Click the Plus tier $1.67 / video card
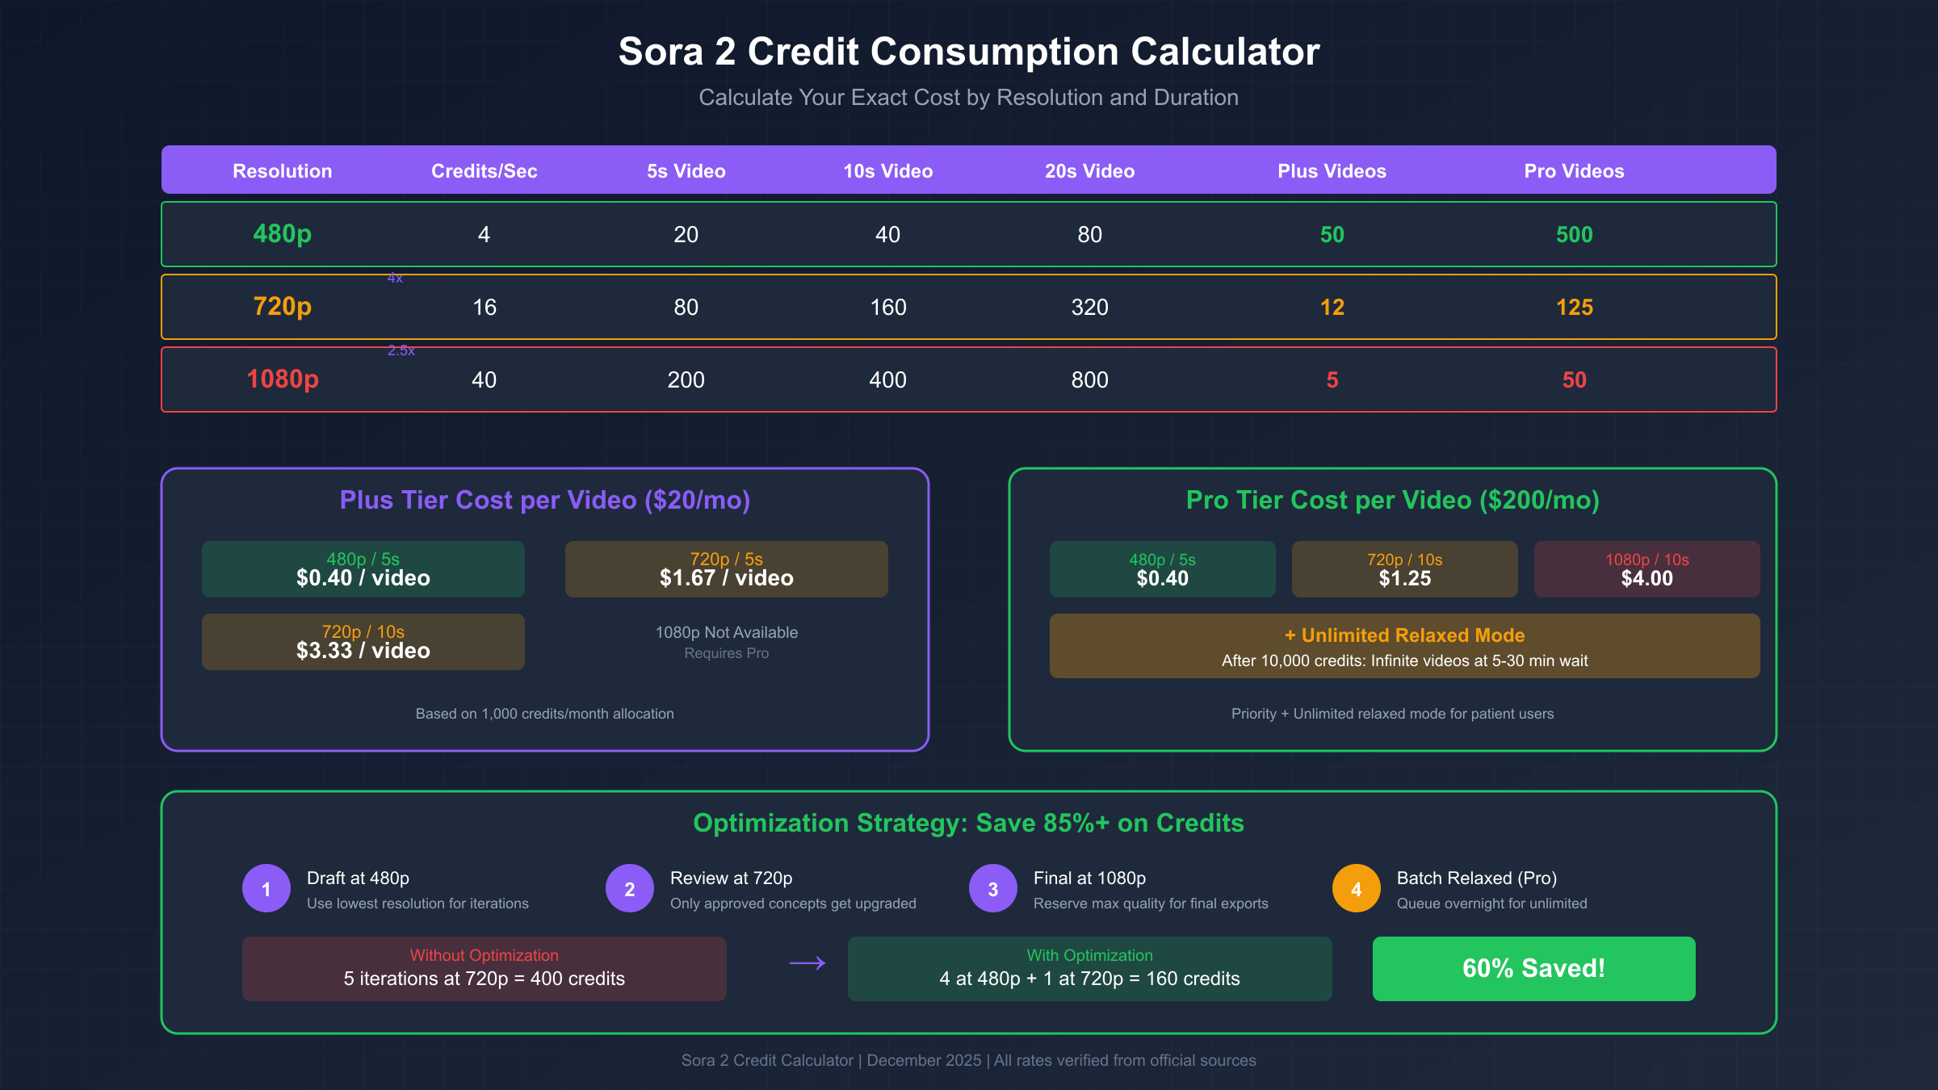This screenshot has height=1090, width=1938. (727, 569)
